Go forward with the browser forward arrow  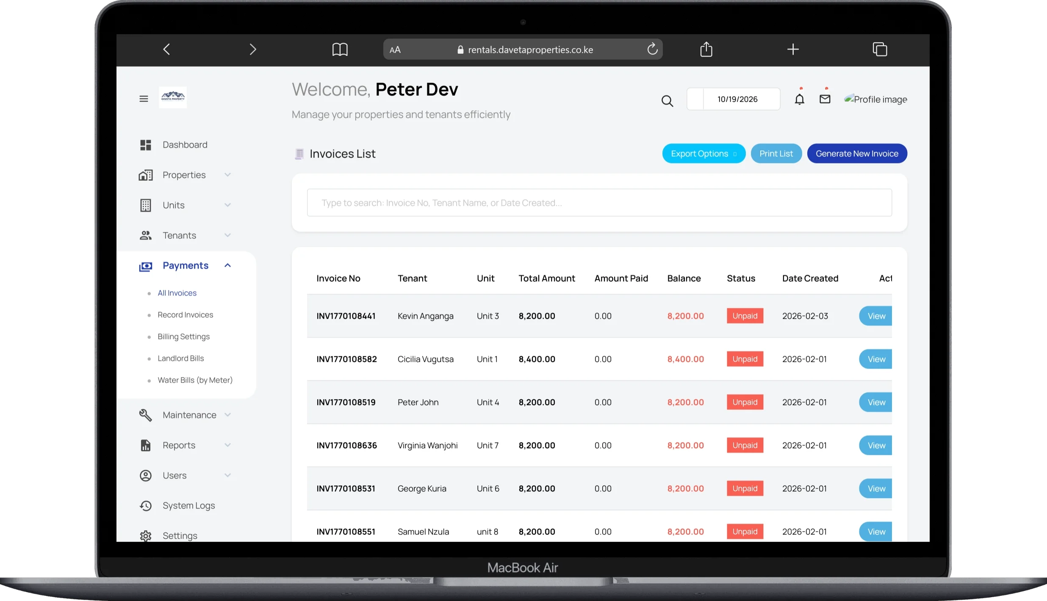[x=253, y=50]
